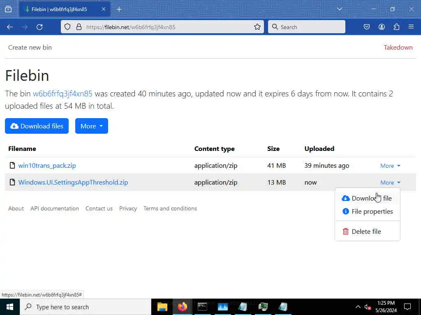Viewport: 421px width, 315px height.
Task: Open Contact us footer link
Action: [99, 208]
